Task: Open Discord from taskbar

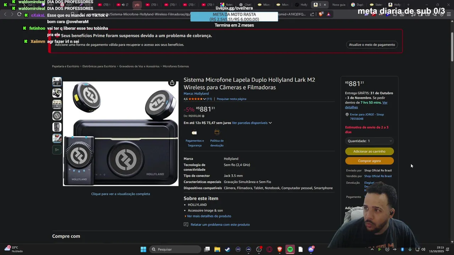Action: (311, 249)
